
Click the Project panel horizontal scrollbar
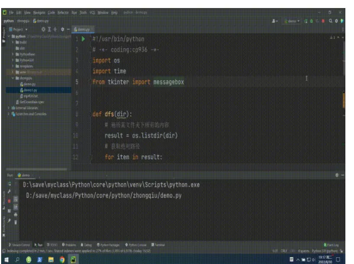coord(36,169)
